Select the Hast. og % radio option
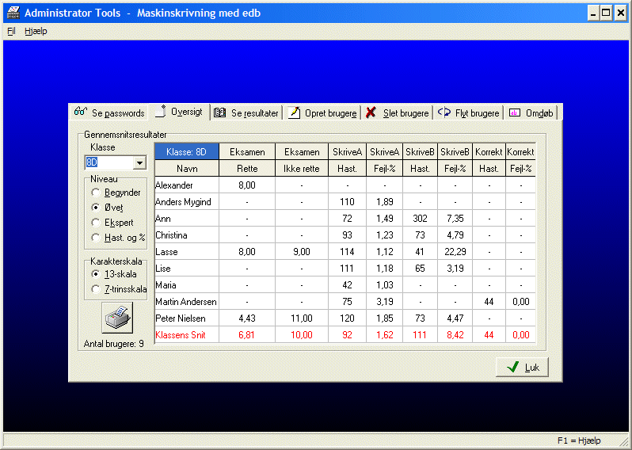Image resolution: width=632 pixels, height=450 pixels. (96, 238)
